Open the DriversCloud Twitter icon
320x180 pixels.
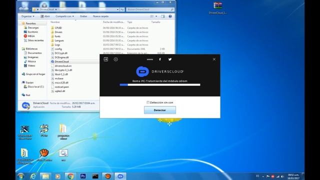coord(170,59)
